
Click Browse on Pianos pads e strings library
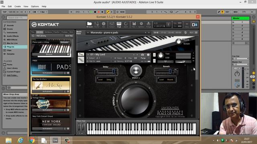tap(49, 54)
